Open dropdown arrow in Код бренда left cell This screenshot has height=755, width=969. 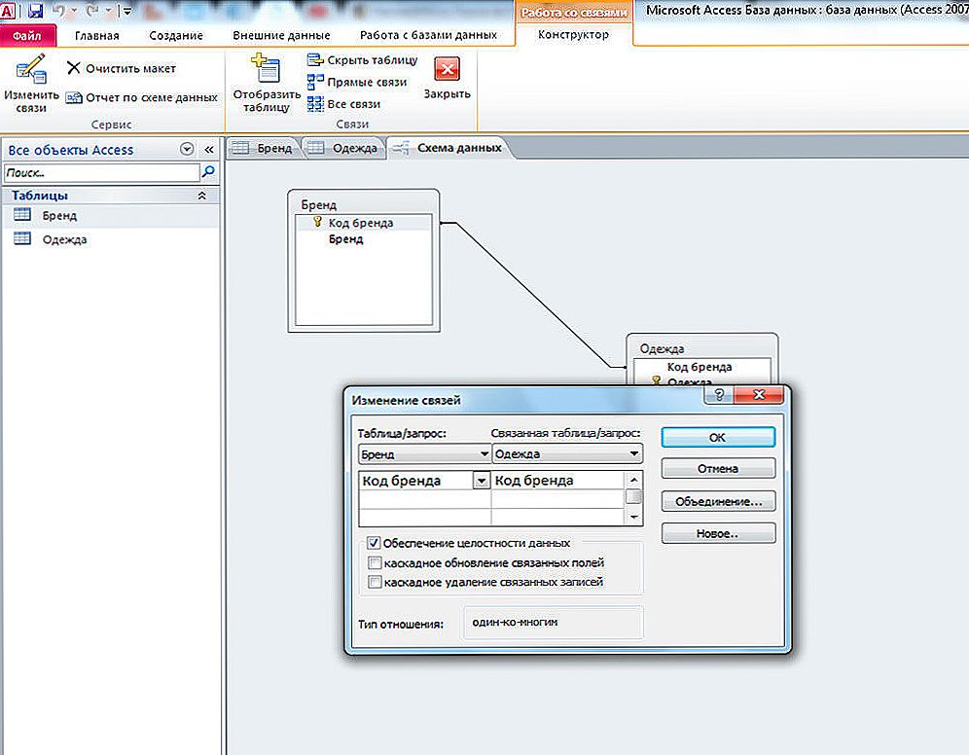(x=482, y=481)
